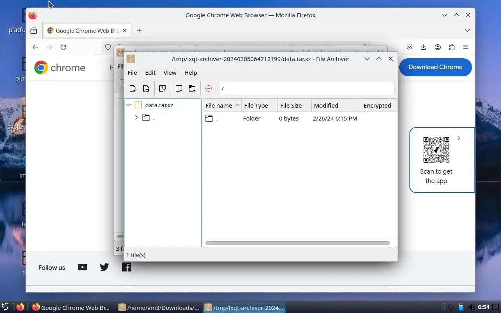
Task: Click the QR code image
Action: coord(436,150)
